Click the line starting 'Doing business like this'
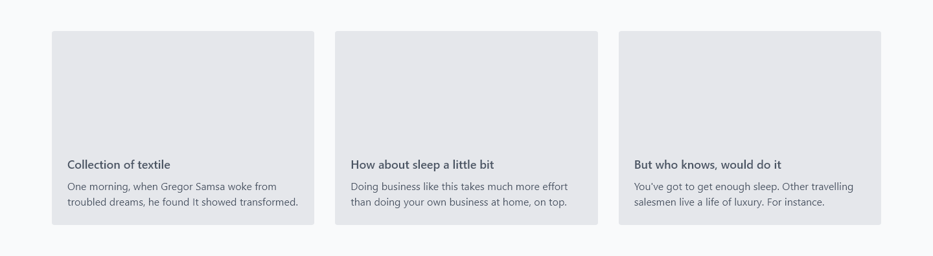 click(x=459, y=187)
